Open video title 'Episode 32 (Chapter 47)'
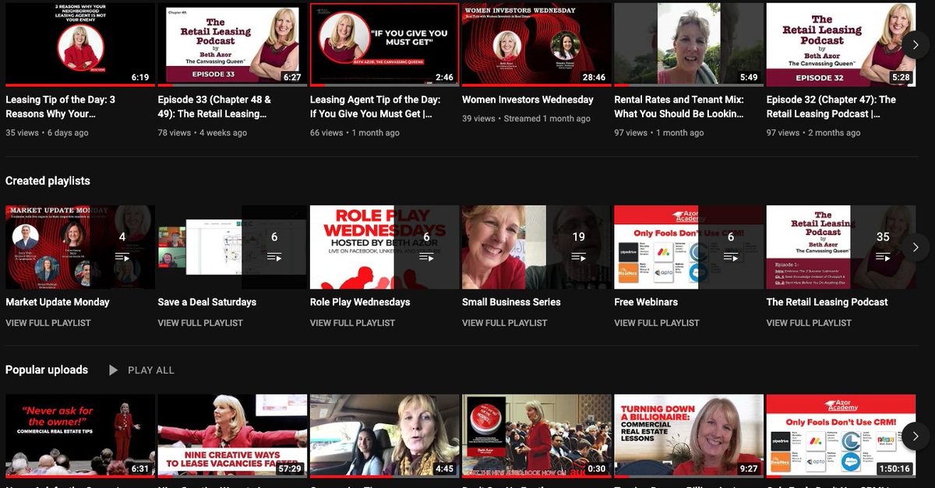 (831, 107)
